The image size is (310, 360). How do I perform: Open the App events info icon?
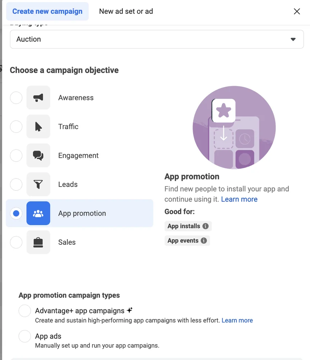(x=204, y=240)
